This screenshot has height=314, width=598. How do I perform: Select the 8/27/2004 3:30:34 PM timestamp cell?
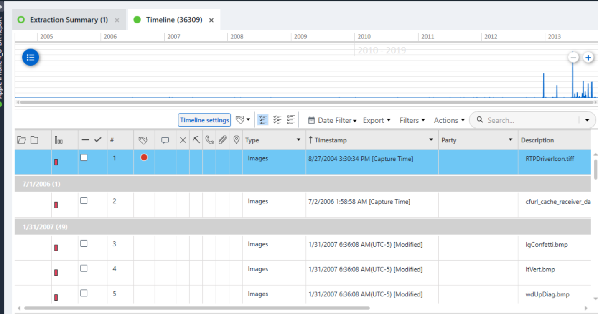[372, 162]
